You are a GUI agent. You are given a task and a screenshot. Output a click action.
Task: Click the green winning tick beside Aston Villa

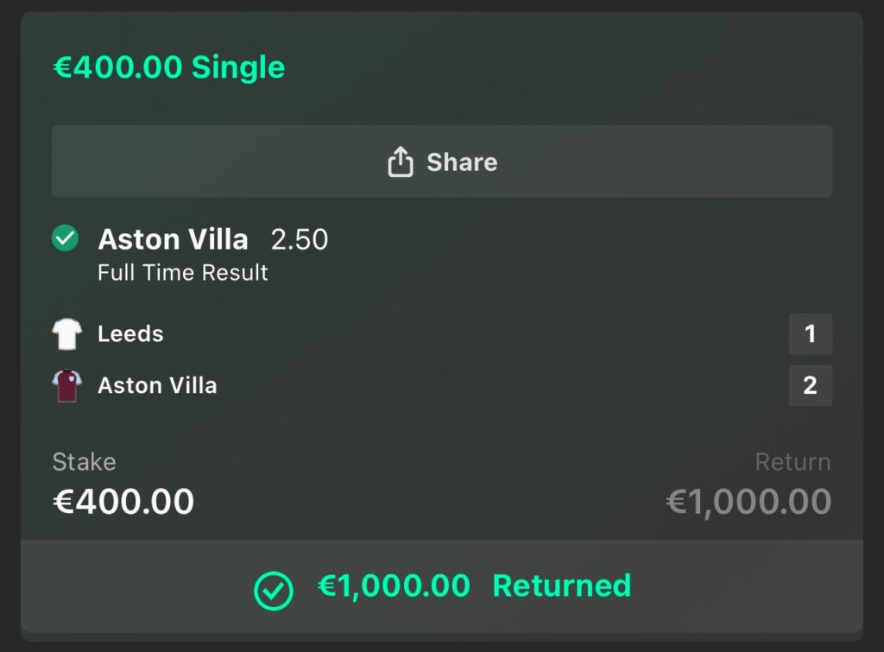[66, 238]
